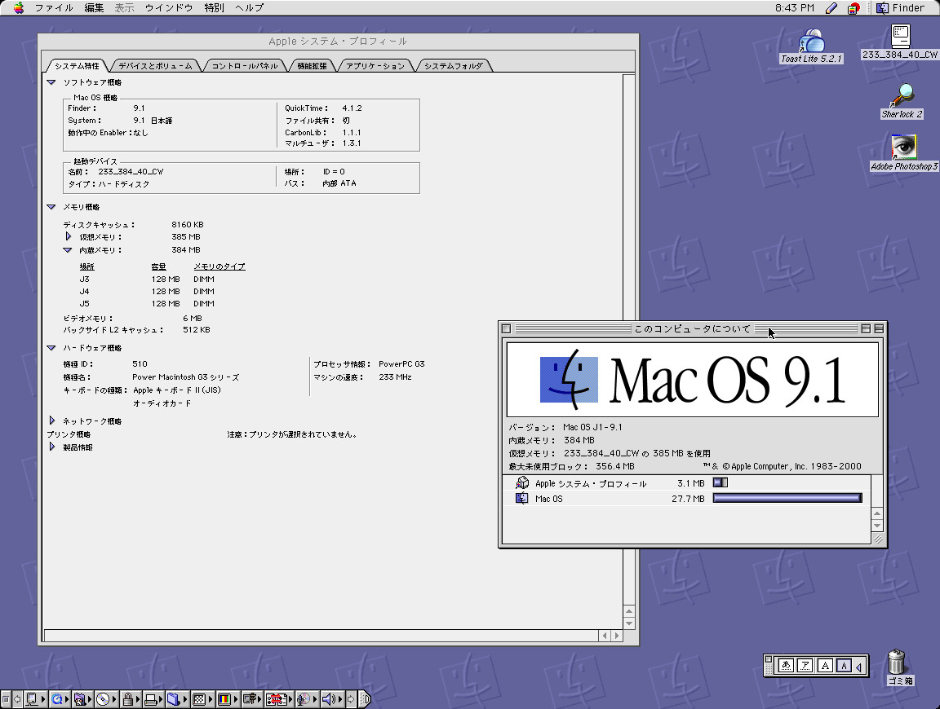Click scroll down arrow in System Profiler window
This screenshot has width=940, height=709.
click(x=629, y=623)
